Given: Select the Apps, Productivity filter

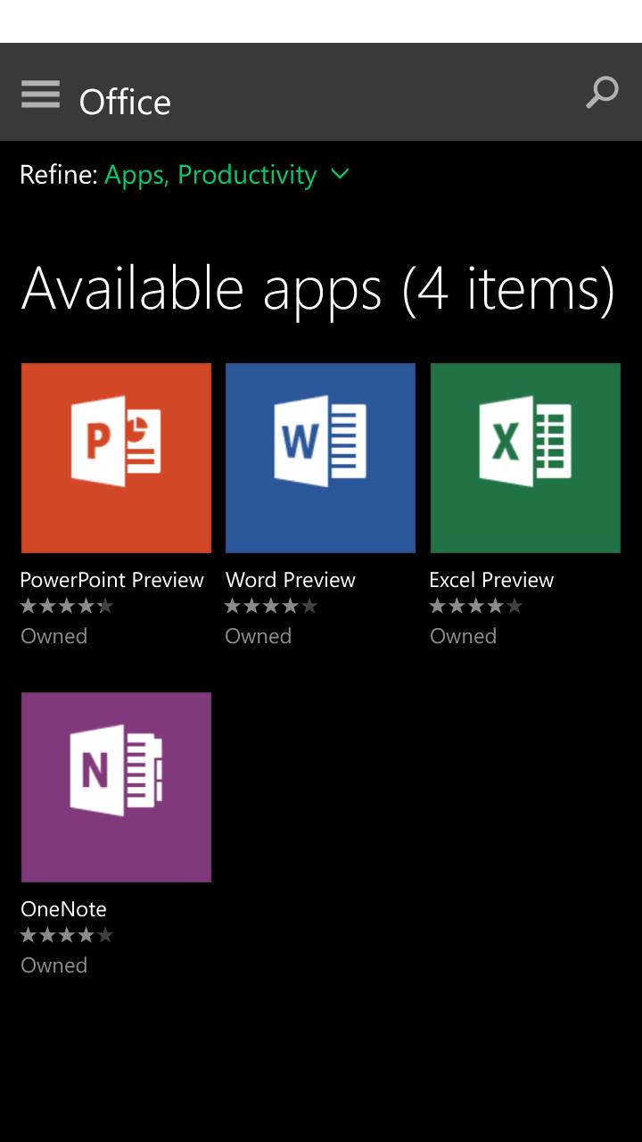Looking at the screenshot, I should (210, 175).
